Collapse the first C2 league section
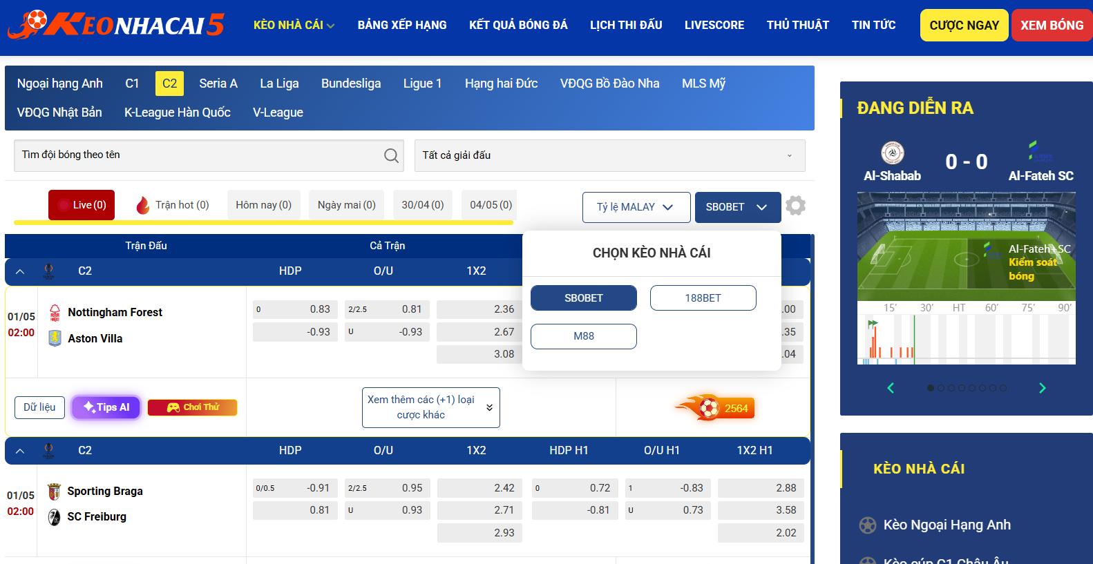The width and height of the screenshot is (1093, 564). tap(20, 271)
